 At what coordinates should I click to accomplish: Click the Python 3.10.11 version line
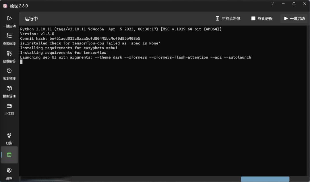click(x=121, y=29)
